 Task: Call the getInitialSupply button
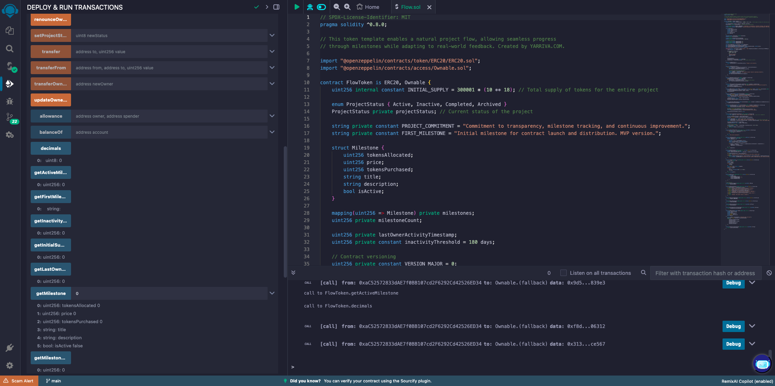pos(51,245)
